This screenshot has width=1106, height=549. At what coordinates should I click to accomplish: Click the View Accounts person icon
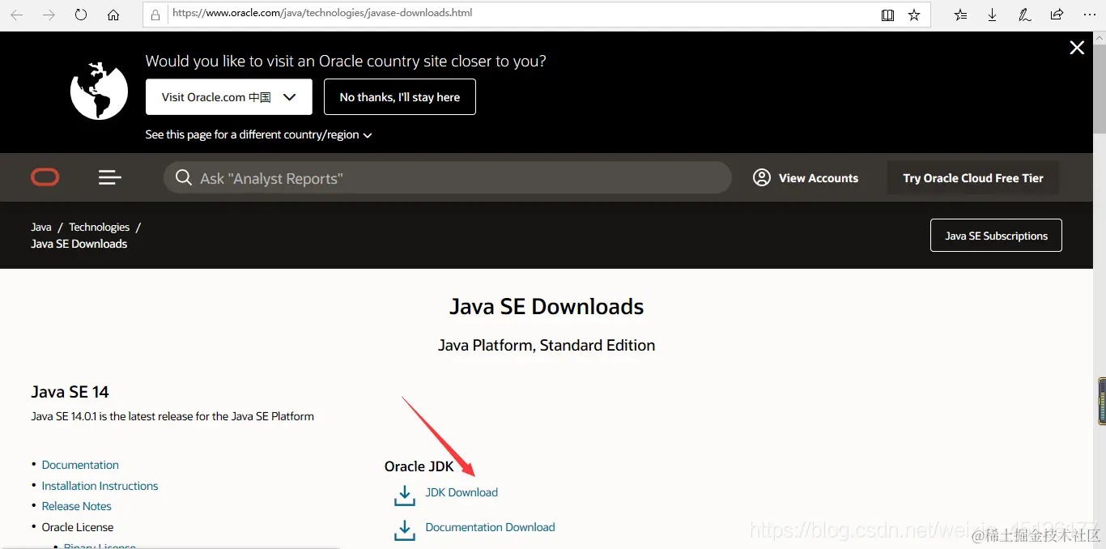761,177
